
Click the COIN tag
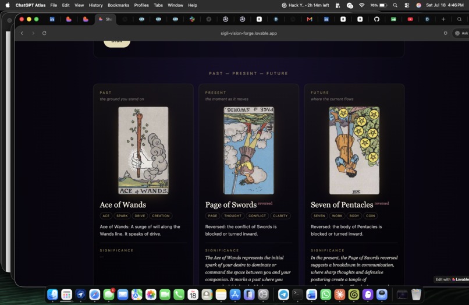tap(370, 216)
